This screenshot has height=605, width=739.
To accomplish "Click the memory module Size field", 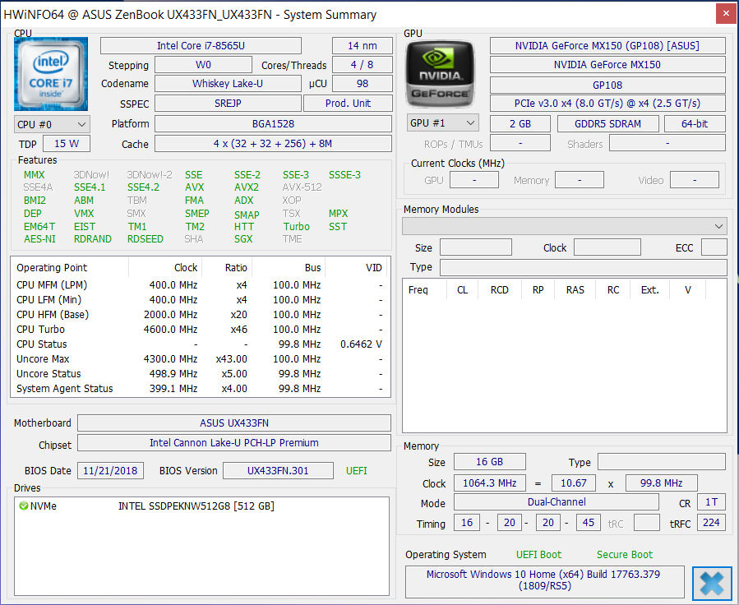I will 476,247.
